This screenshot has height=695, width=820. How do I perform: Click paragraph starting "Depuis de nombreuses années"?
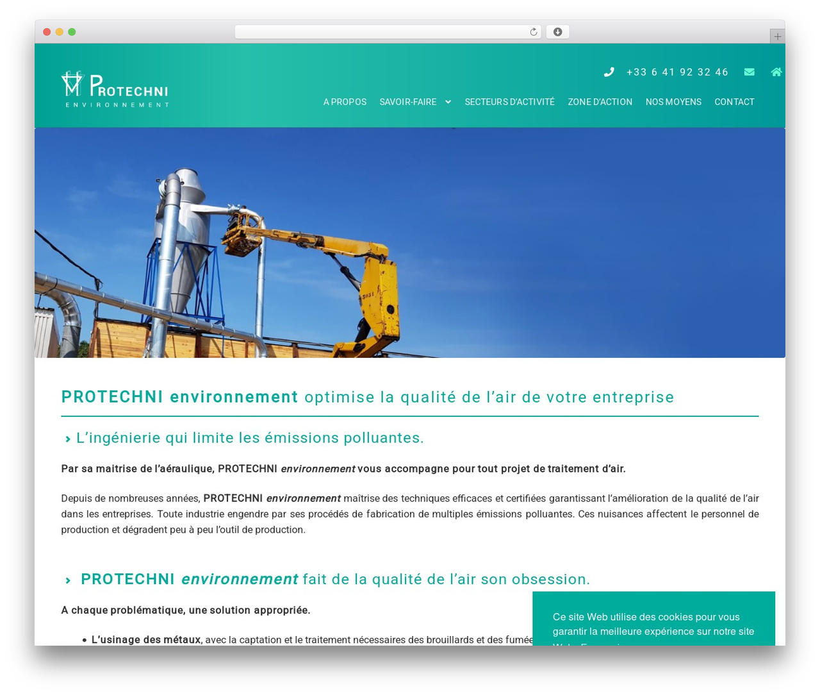coord(410,514)
